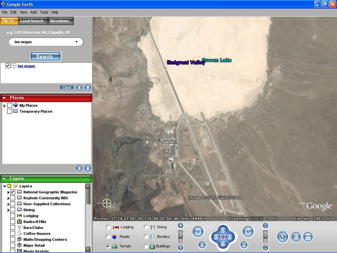
Task: Disable the Terrain checkbox below the map
Action: click(x=108, y=246)
